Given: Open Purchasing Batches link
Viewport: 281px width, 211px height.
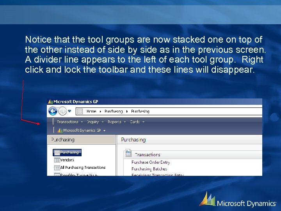Looking at the screenshot, I should click(149, 169).
